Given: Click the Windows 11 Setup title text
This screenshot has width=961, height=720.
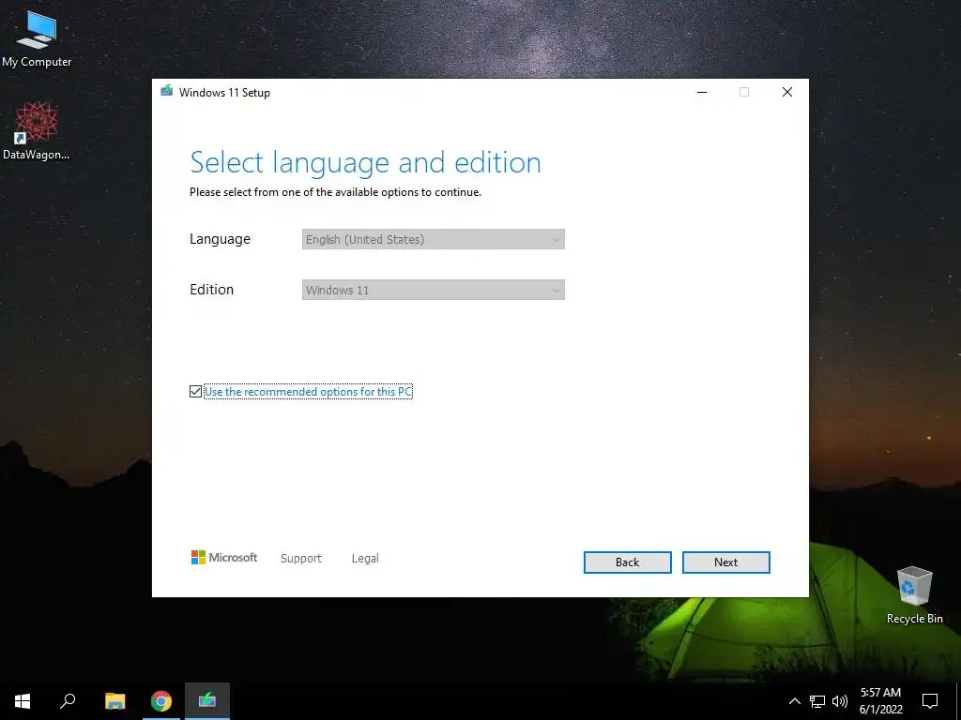Looking at the screenshot, I should click(224, 93).
